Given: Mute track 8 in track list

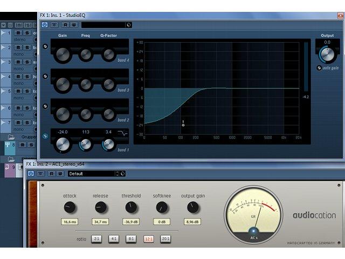Looking at the screenshot, I should (x=22, y=145).
